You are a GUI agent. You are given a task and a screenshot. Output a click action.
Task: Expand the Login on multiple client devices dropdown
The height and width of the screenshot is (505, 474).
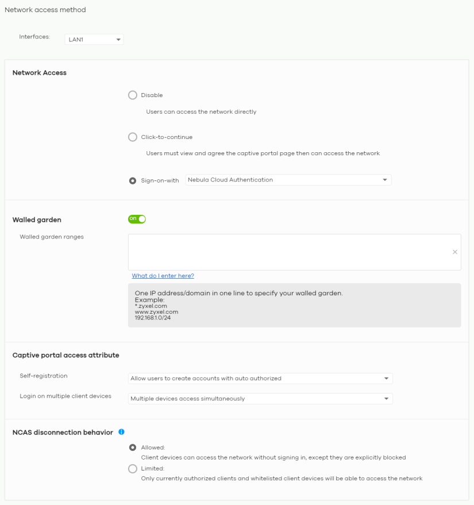coord(260,399)
